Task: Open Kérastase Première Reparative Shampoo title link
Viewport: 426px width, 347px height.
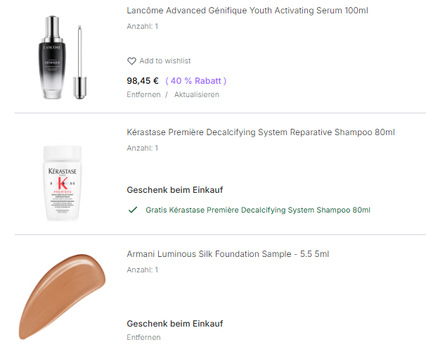Action: pos(261,132)
